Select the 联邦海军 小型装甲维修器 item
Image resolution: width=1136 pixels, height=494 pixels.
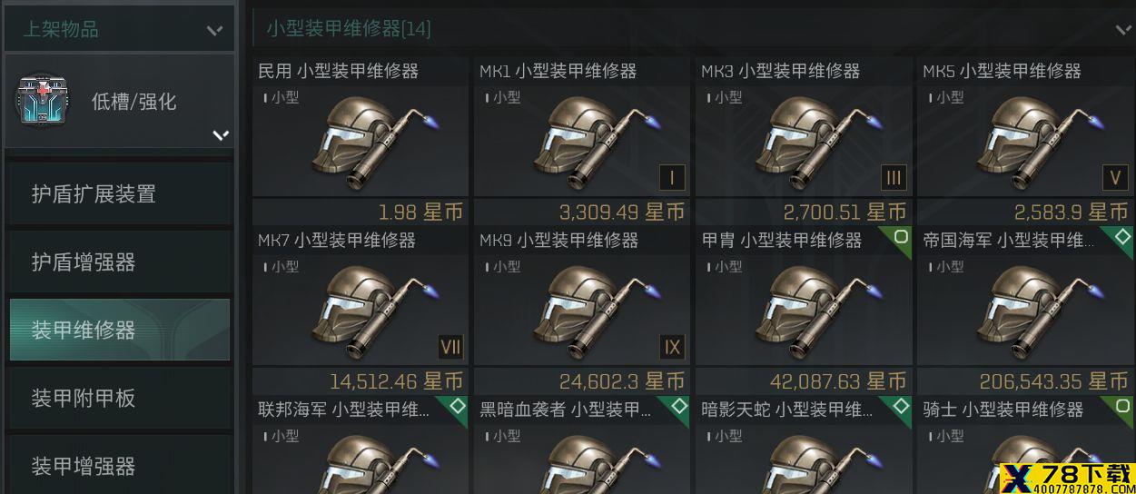tap(361, 445)
